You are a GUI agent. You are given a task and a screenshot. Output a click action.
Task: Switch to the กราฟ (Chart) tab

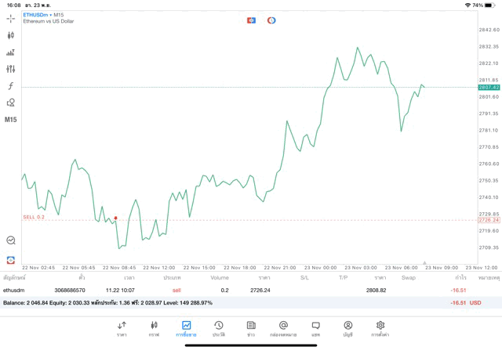pos(155,329)
